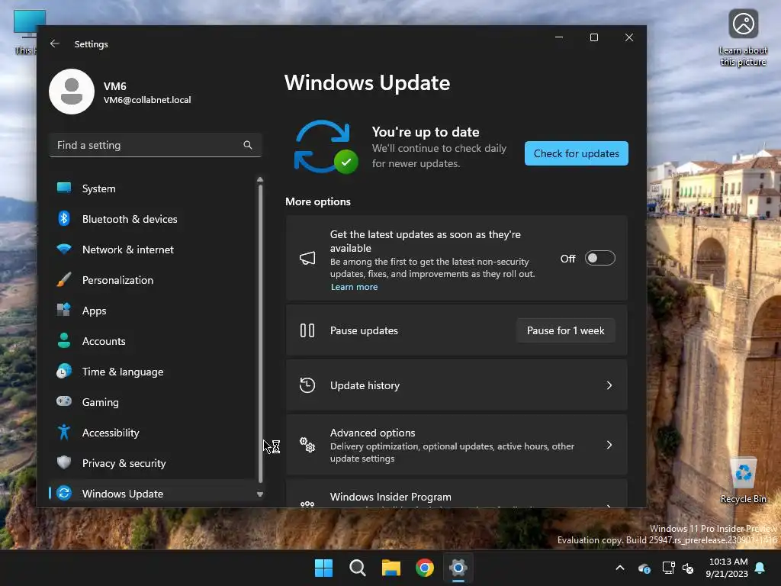
Task: Open File Explorer from the taskbar
Action: pos(391,568)
